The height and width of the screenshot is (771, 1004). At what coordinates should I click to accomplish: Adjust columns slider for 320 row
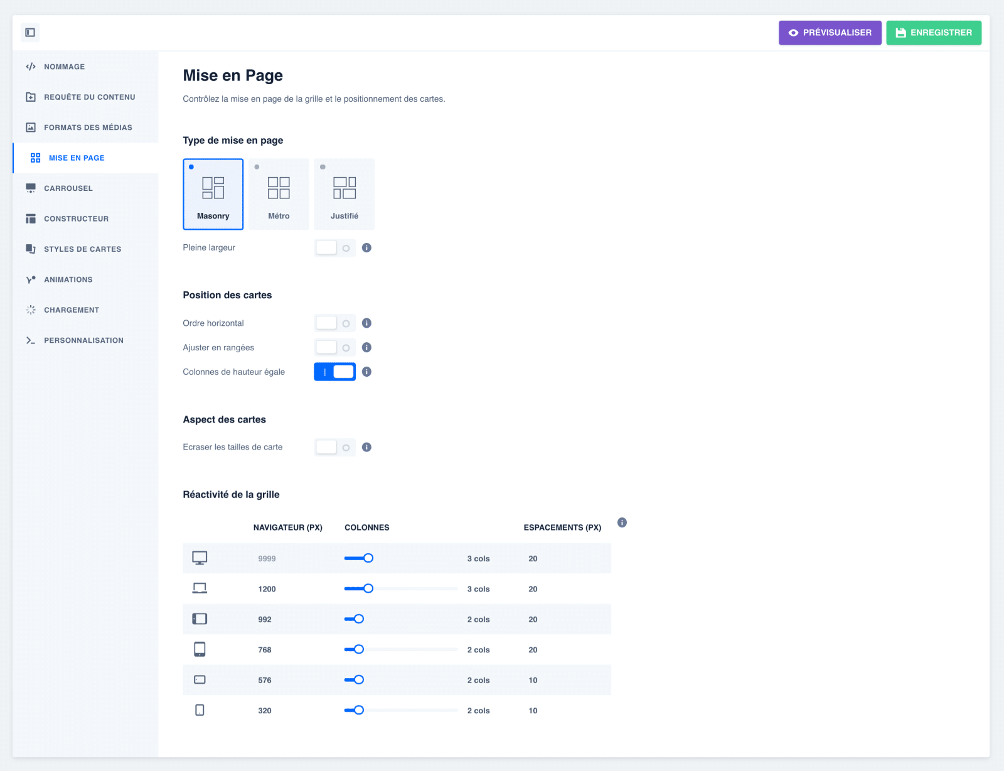(x=401, y=711)
